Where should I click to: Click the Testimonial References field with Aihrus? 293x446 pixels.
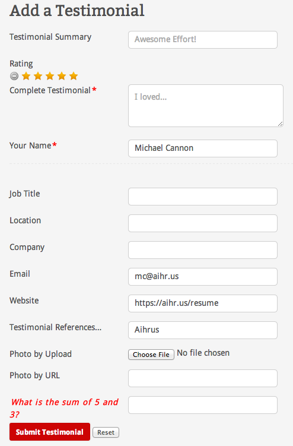click(203, 330)
